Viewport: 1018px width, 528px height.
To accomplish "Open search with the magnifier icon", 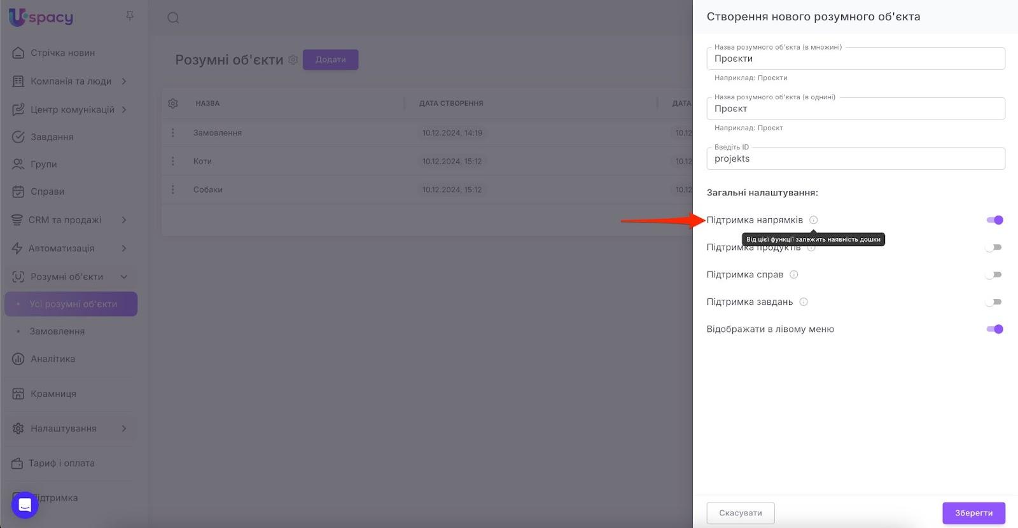I will (173, 18).
